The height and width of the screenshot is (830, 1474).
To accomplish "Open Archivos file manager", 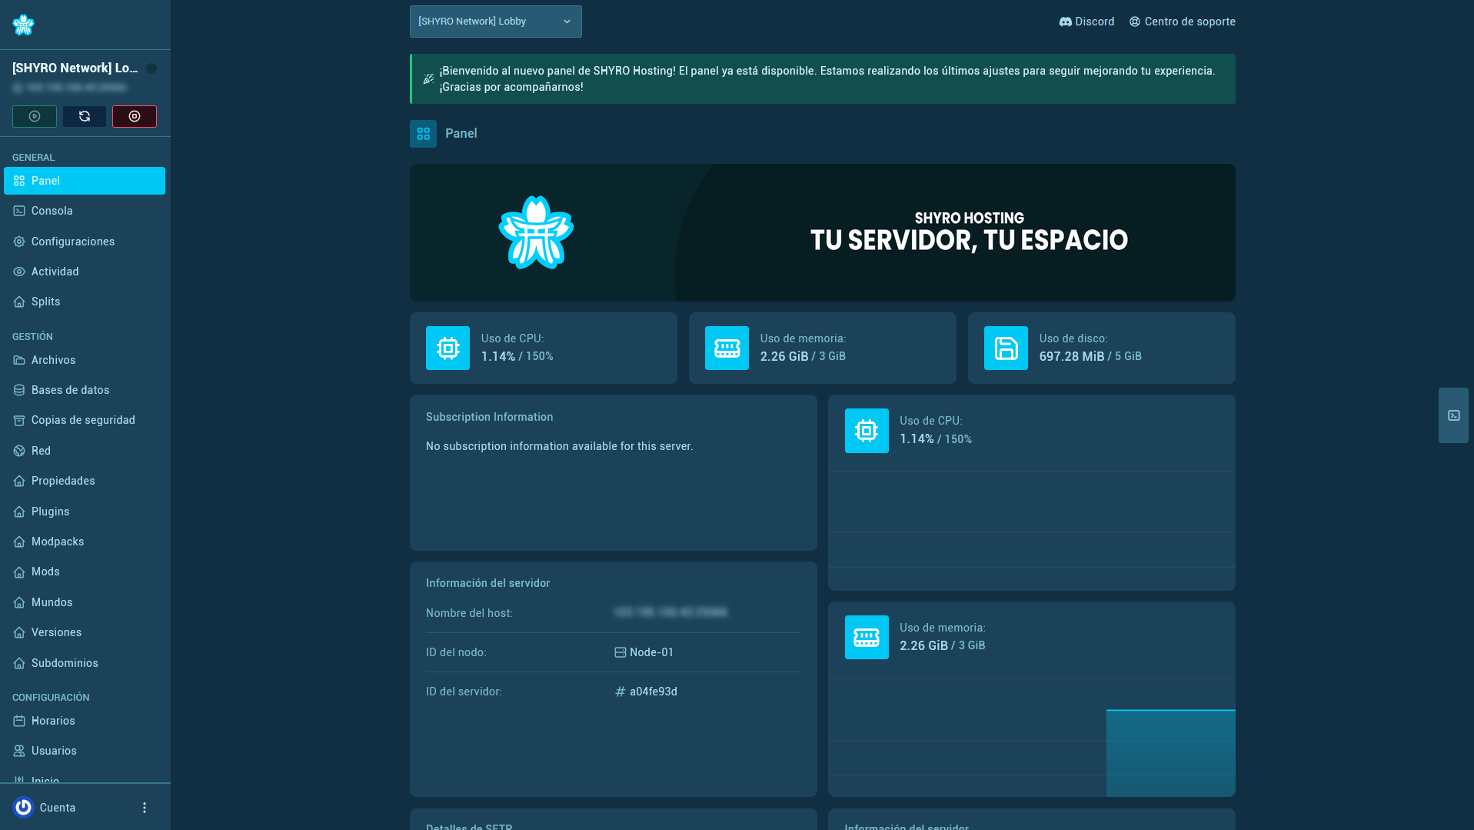I will (x=85, y=360).
